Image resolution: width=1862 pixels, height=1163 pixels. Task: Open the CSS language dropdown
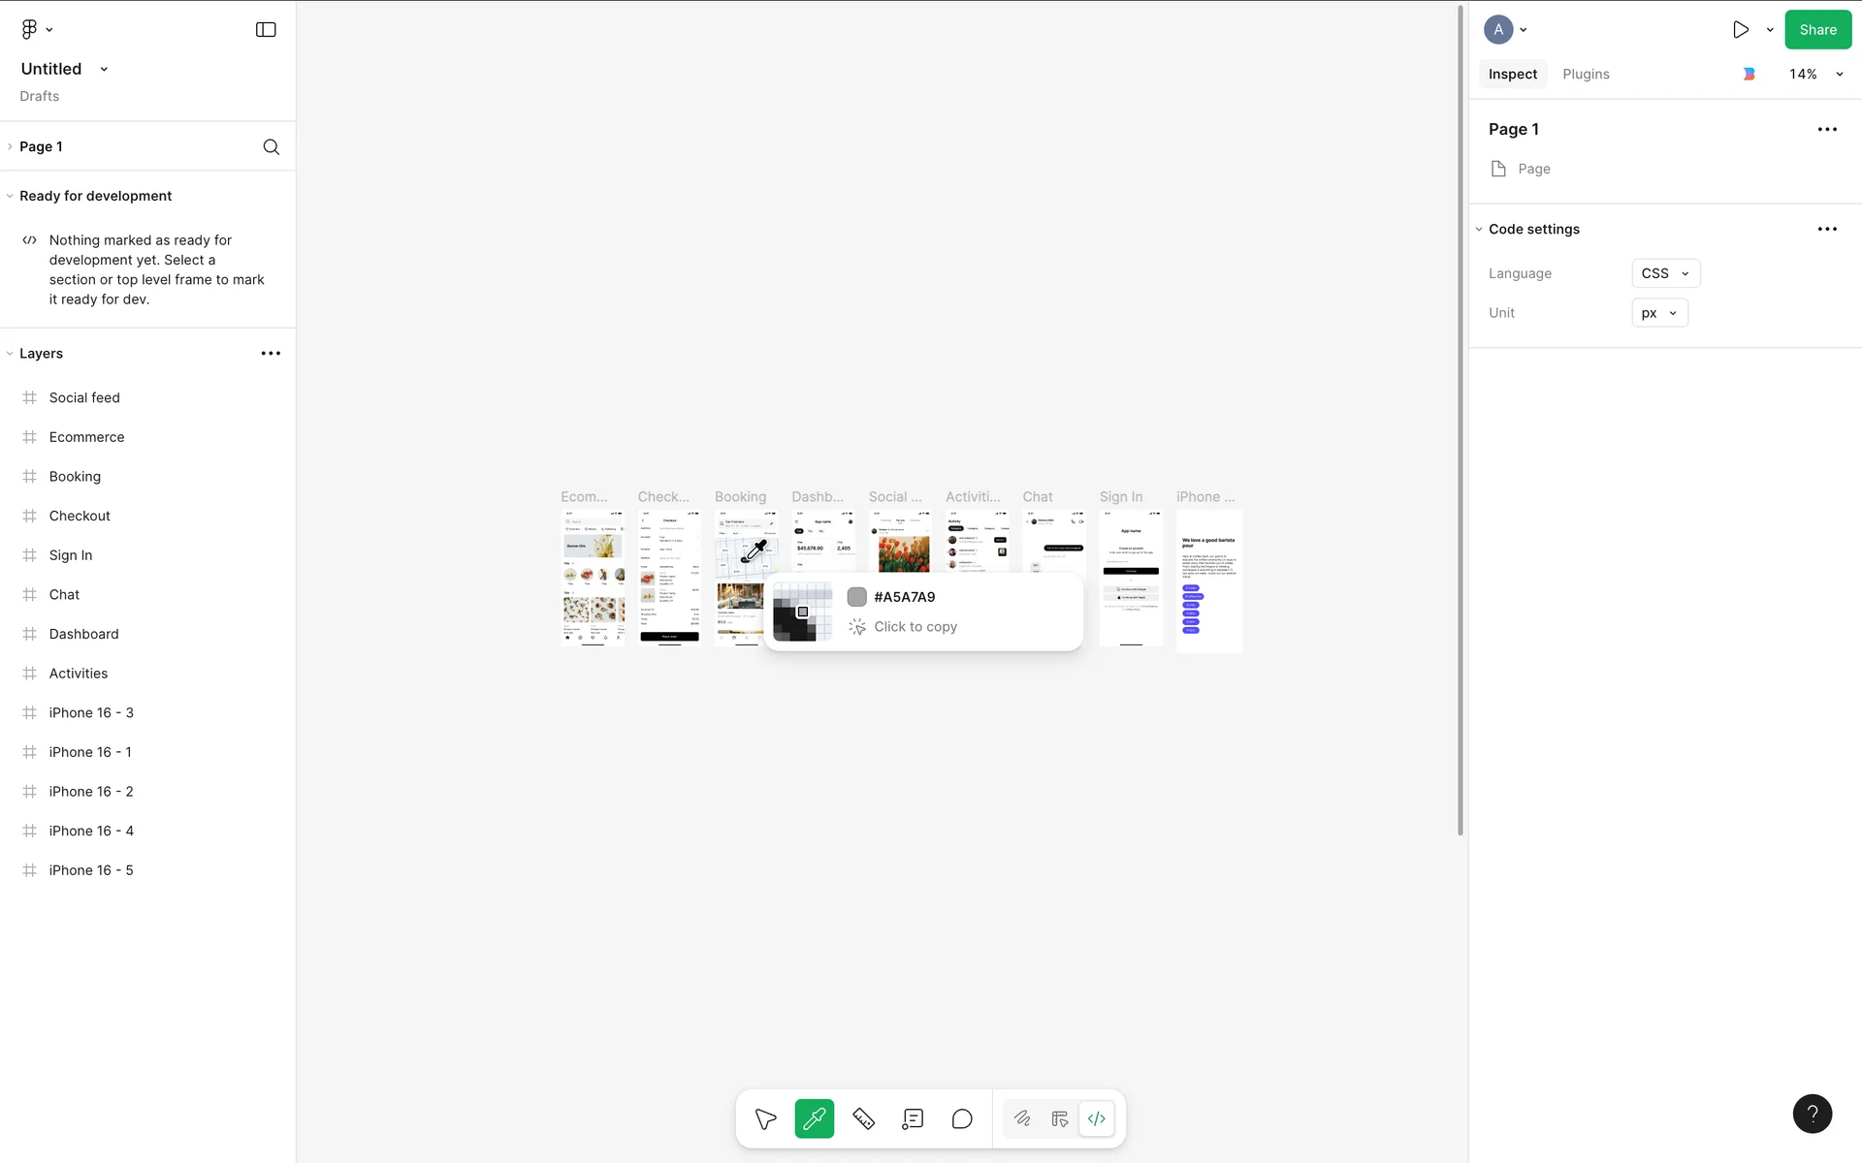(1665, 273)
